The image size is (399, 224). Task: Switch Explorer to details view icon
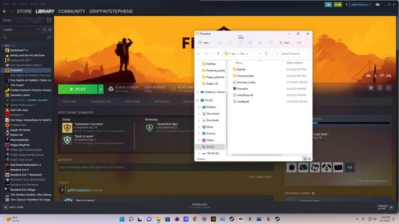[x=305, y=159]
